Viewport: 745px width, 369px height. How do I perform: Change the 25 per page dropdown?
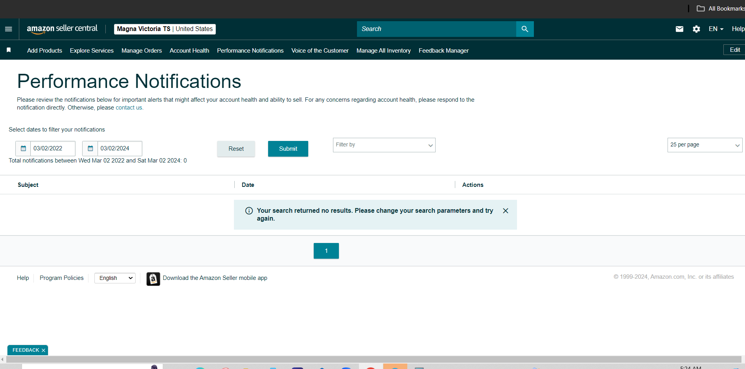click(705, 145)
